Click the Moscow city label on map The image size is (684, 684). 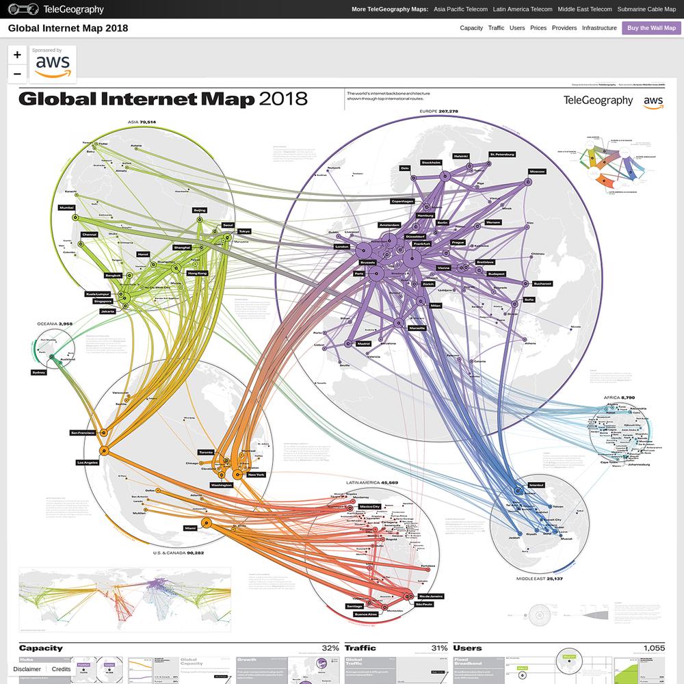(x=537, y=172)
